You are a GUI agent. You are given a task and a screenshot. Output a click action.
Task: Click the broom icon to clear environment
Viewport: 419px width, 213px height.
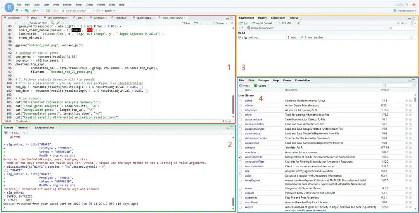coord(299,23)
